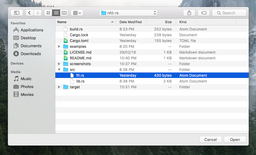Click the Edit Tags toolbar icon
This screenshot has width=256, height=155.
click(204, 13)
